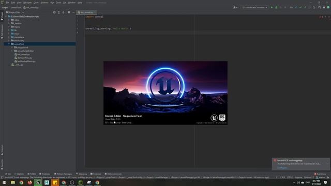The image size is (331, 186).
Task: Open PyCharm from the taskbar
Action: 81,182
